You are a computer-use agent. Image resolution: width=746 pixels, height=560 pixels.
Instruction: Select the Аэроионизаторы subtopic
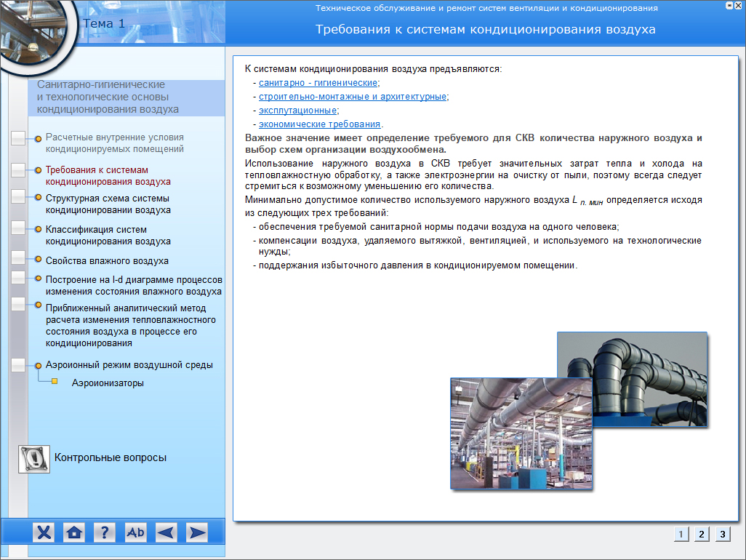[x=108, y=383]
